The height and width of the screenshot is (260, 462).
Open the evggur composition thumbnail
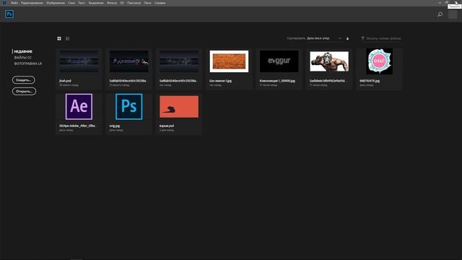[279, 61]
